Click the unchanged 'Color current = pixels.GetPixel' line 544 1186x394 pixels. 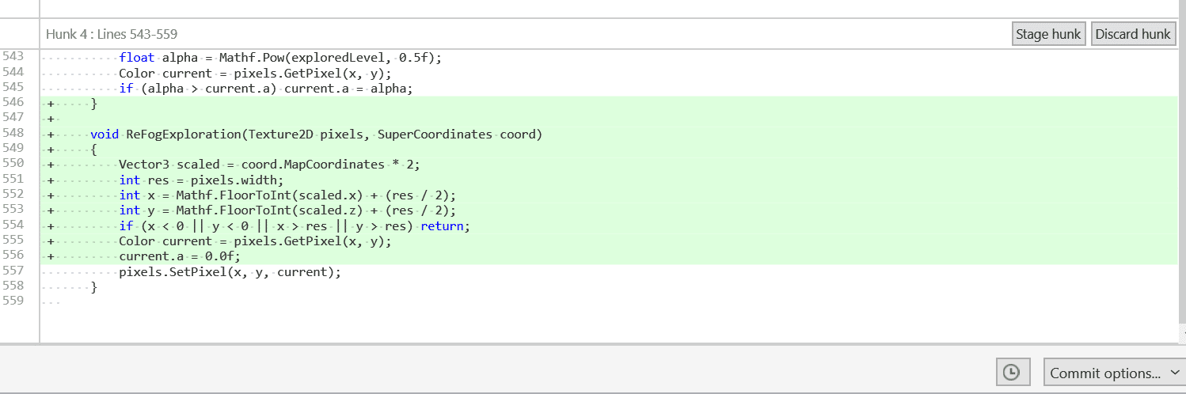coord(255,73)
